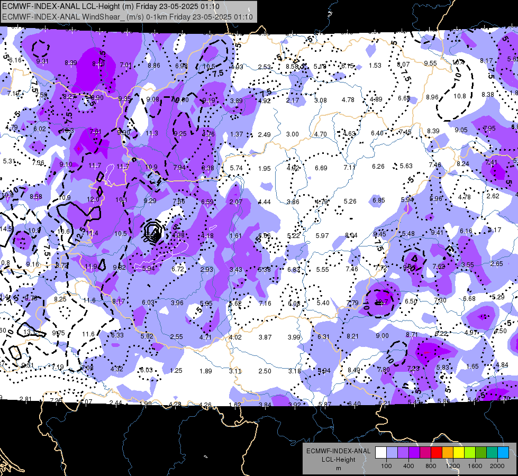Image resolution: width=518 pixels, height=476 pixels.
Task: Click the wind shear value '9.00'
Action: tap(382, 336)
